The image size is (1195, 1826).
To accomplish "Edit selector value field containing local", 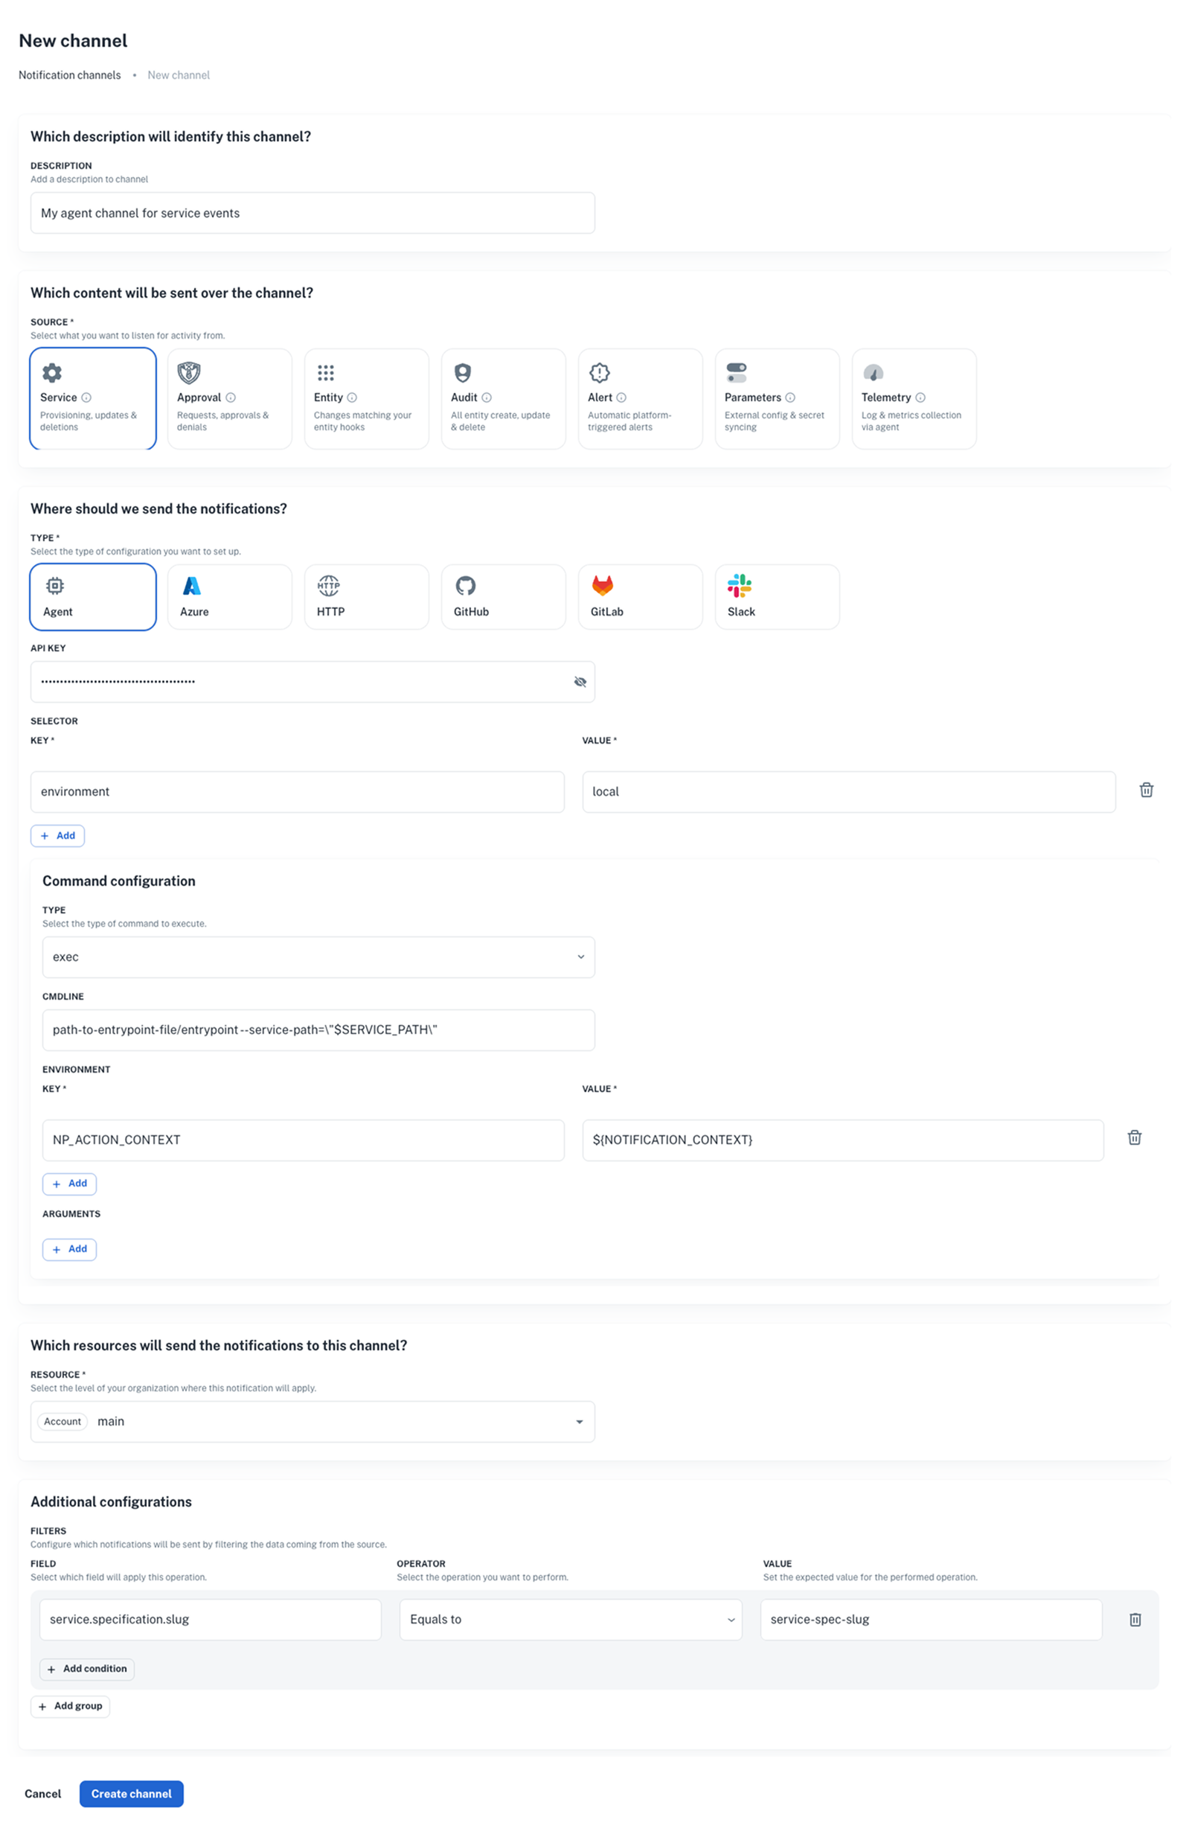I will [848, 792].
